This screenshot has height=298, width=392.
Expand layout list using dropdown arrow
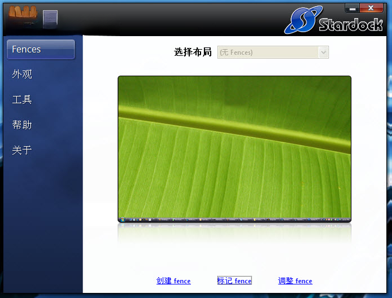coord(324,52)
